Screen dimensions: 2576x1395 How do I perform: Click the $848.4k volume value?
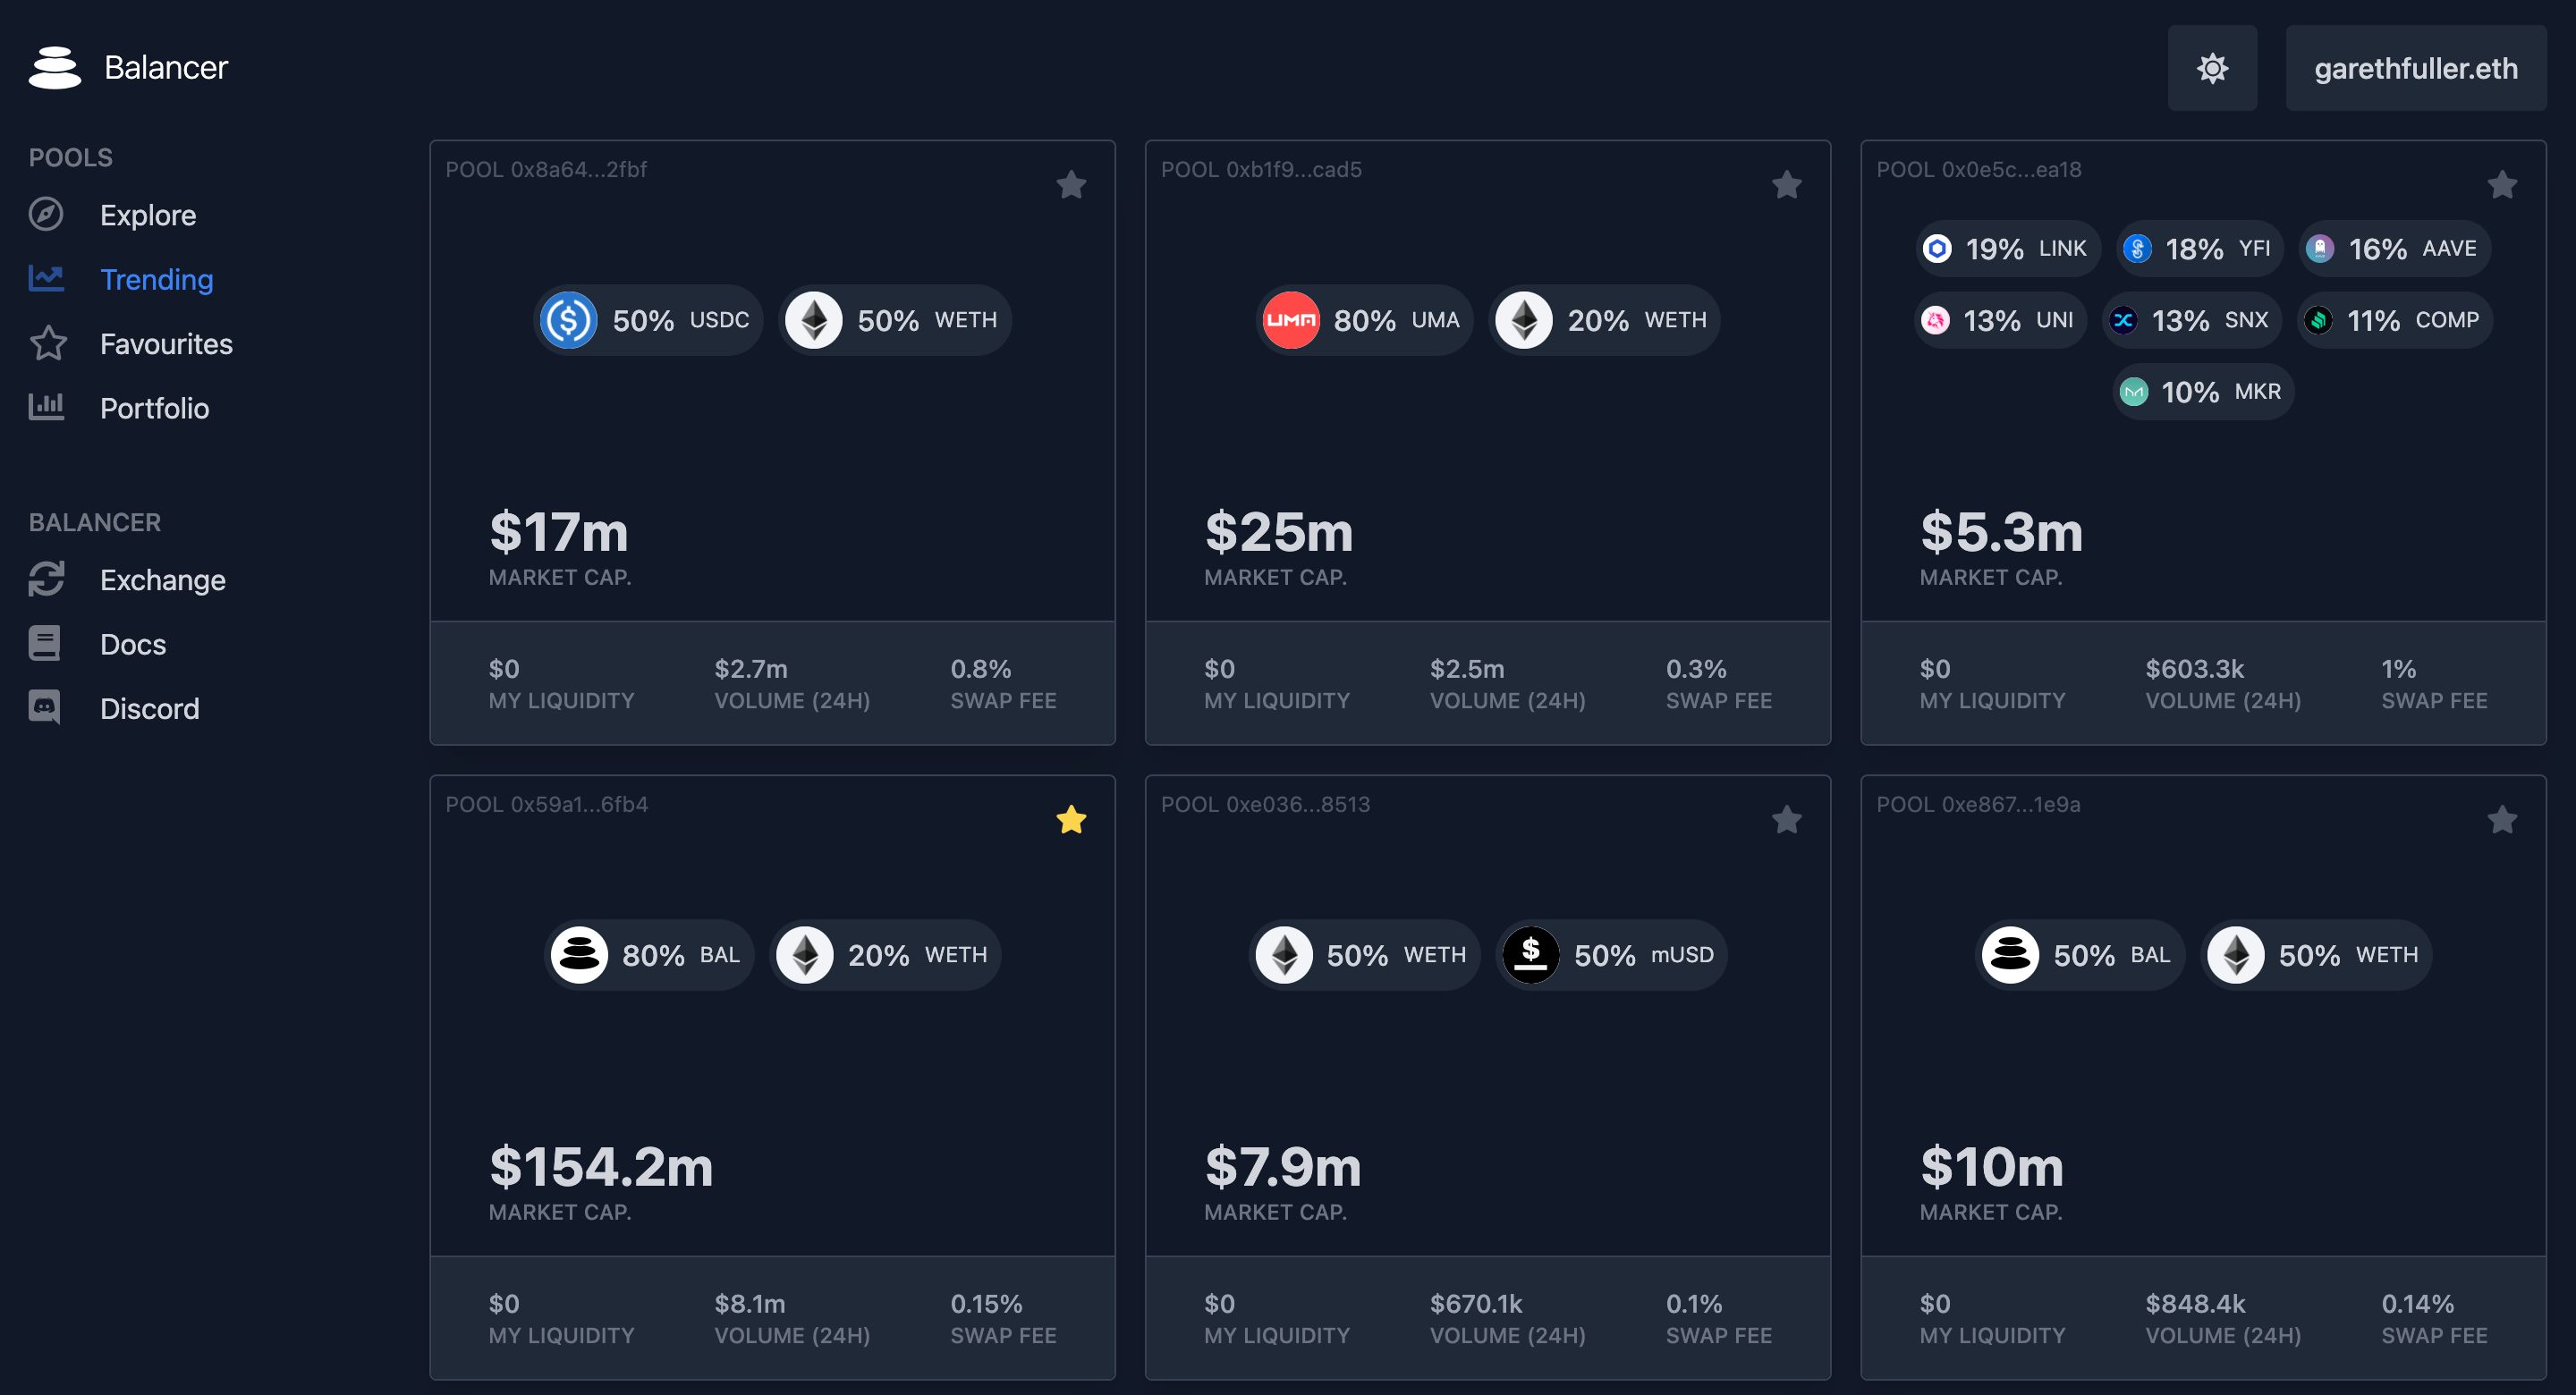(2195, 1304)
